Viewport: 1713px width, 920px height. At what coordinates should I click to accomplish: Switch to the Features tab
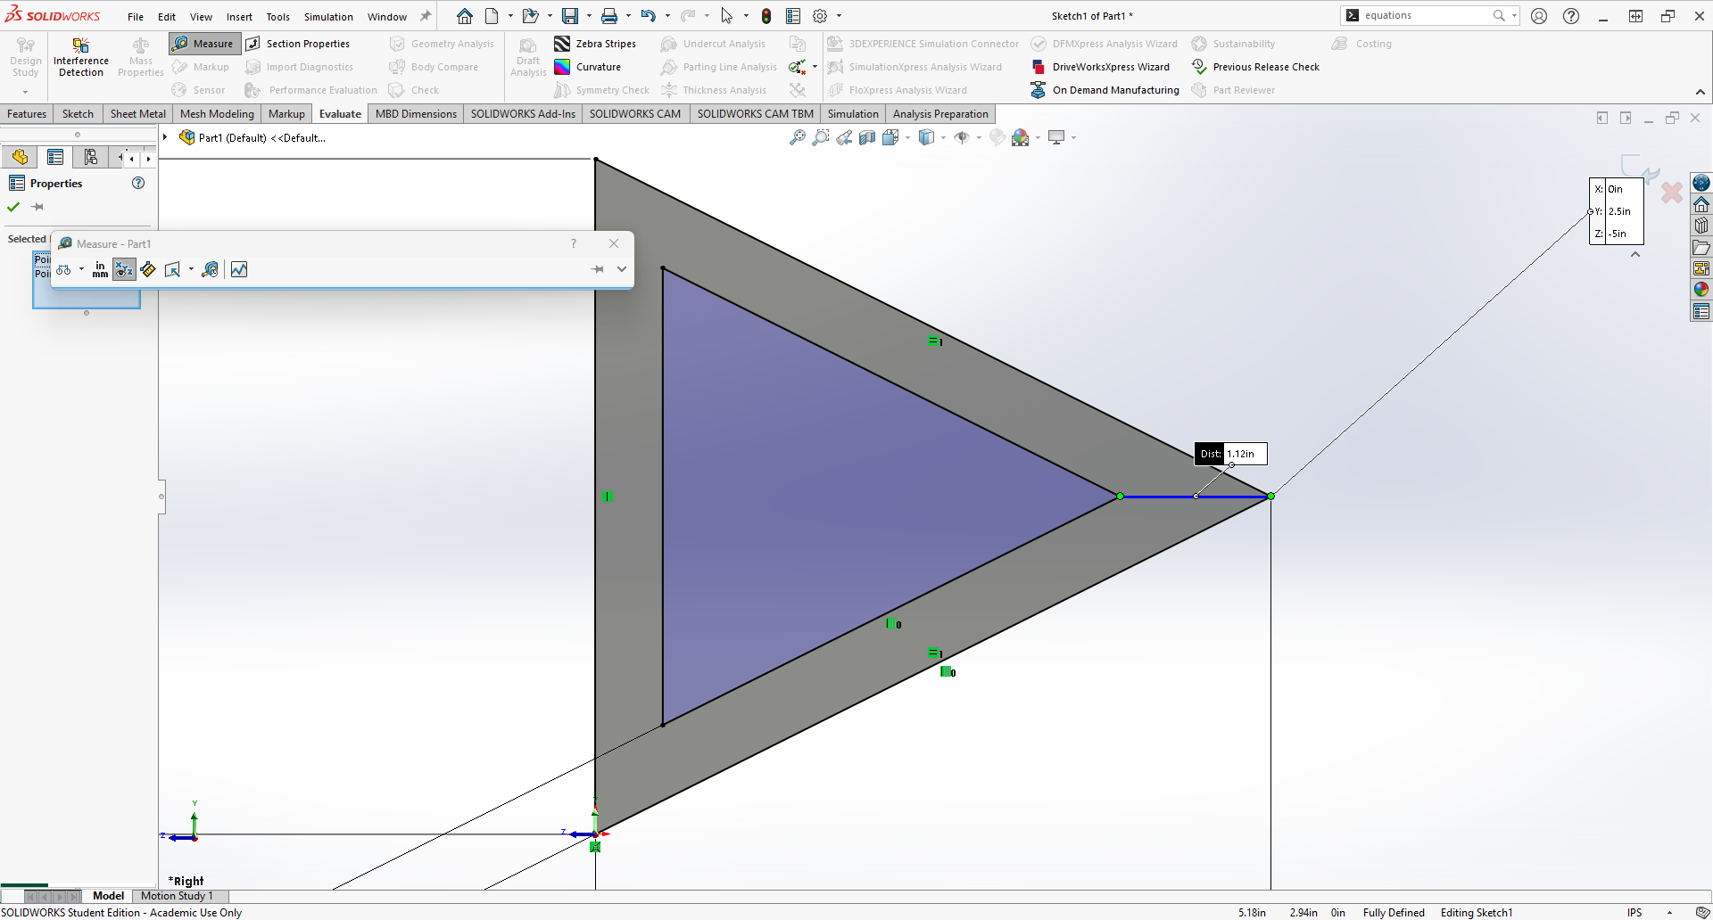(27, 114)
